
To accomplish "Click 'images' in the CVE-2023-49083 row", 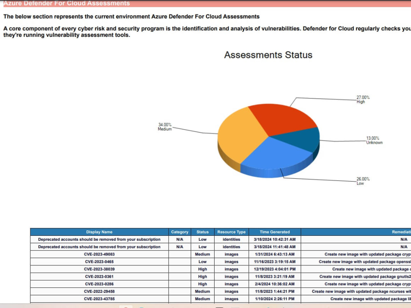I will tap(231, 254).
